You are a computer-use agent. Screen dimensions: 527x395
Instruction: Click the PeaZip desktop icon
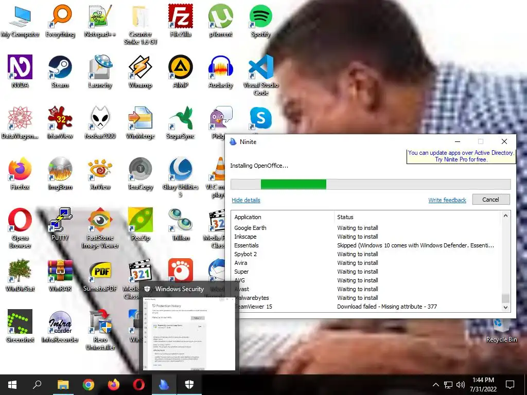tap(140, 224)
